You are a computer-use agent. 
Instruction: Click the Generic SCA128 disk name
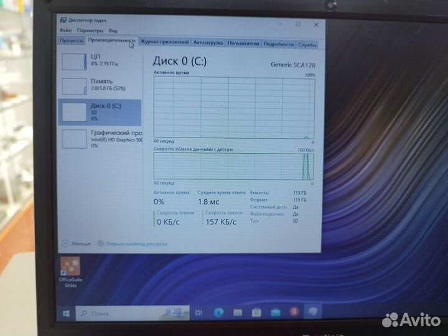(293, 65)
